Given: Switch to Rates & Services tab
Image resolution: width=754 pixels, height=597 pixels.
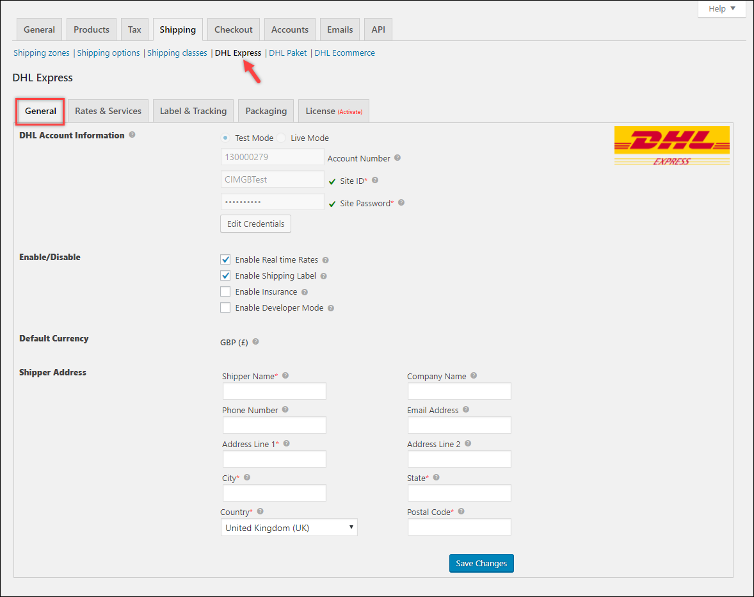Looking at the screenshot, I should point(108,111).
